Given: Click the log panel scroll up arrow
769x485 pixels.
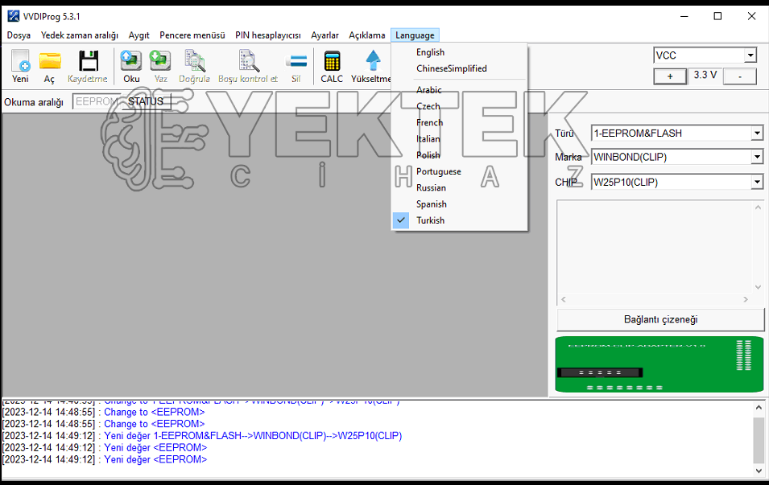Looking at the screenshot, I should pos(759,408).
